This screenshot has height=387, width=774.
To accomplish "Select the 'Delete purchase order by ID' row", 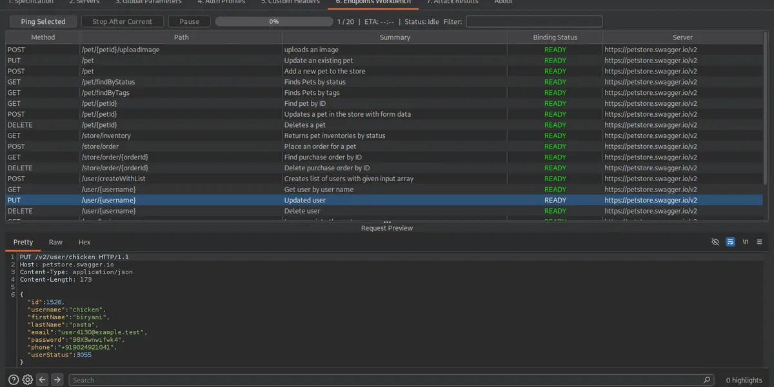I will (x=384, y=168).
